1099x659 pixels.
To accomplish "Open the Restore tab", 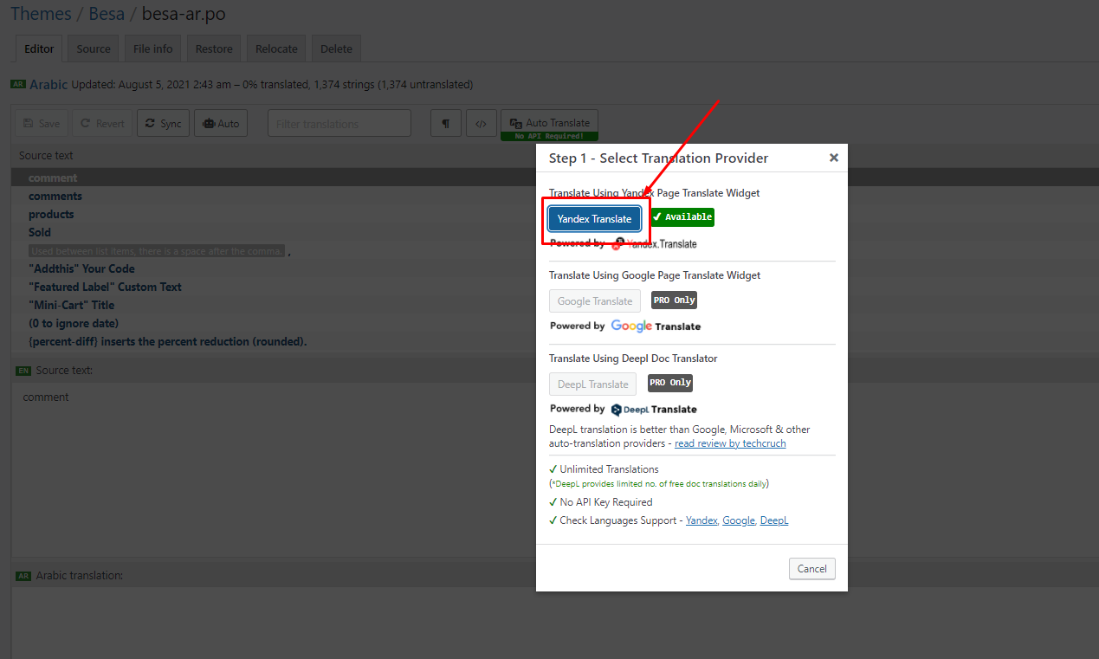I will 214,49.
